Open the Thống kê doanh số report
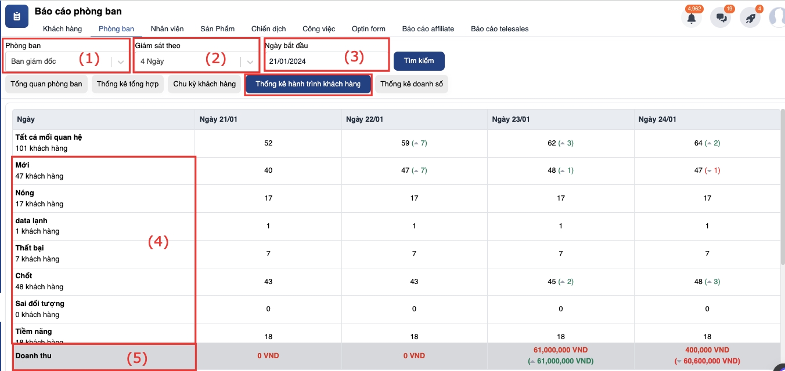785x371 pixels. pos(412,84)
